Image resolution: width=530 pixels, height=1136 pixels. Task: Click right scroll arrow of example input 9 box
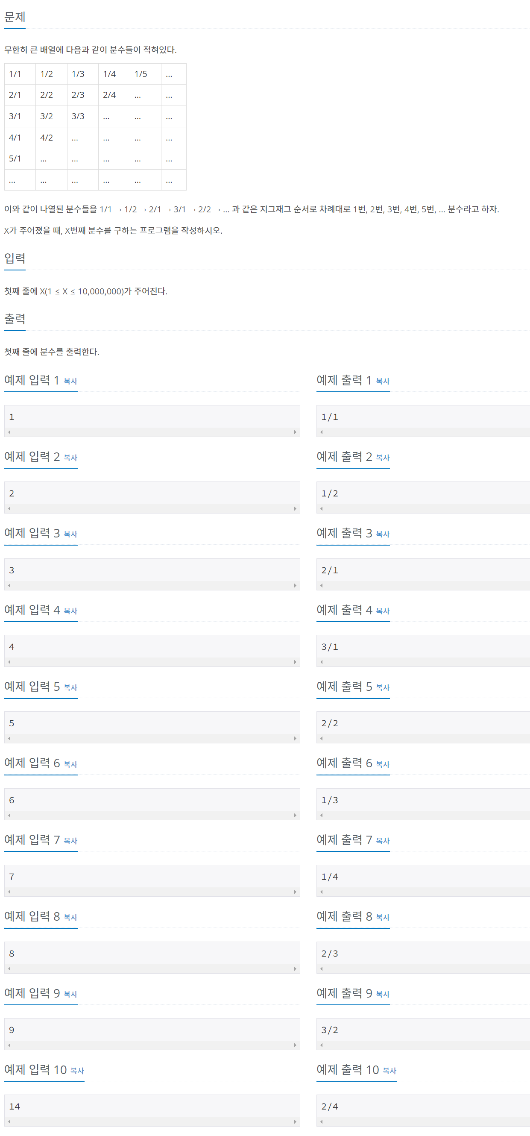[295, 1045]
